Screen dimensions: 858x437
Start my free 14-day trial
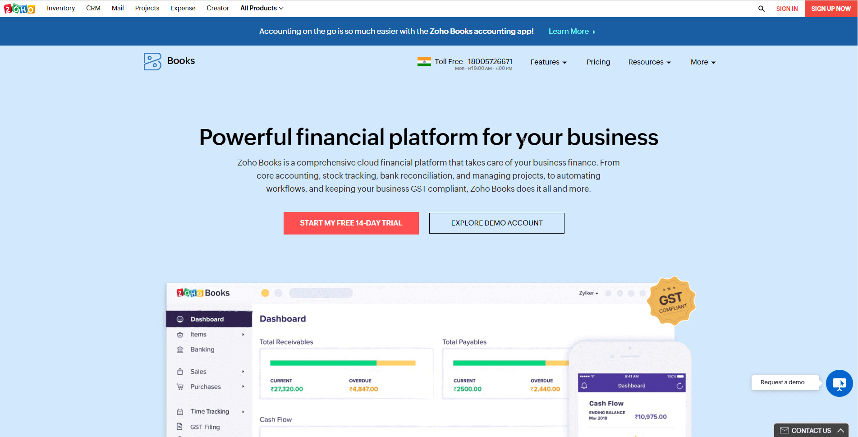coord(351,223)
